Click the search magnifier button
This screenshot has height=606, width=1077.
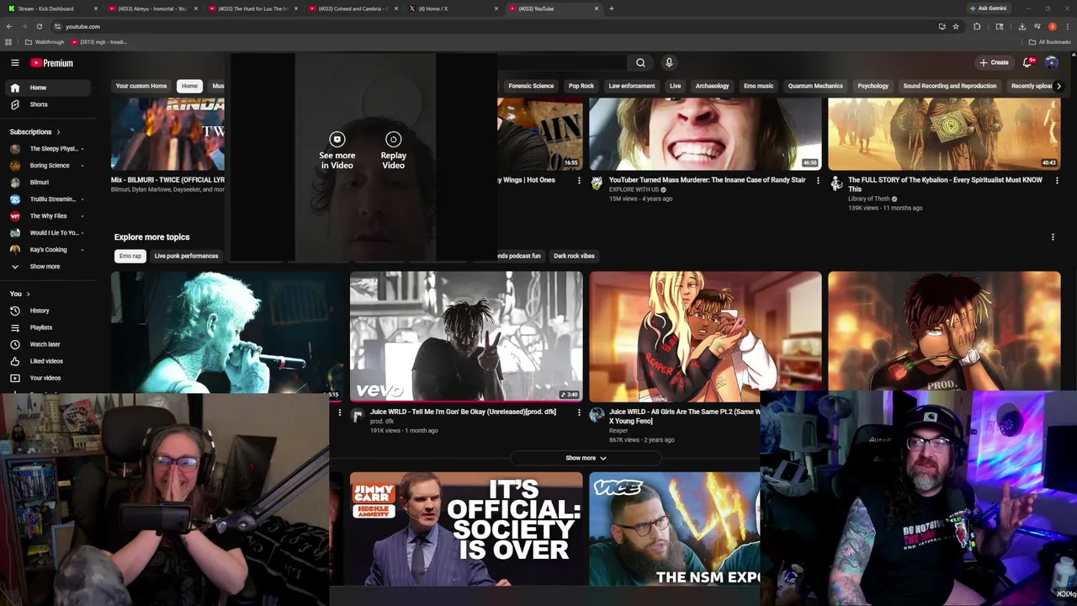tap(640, 62)
